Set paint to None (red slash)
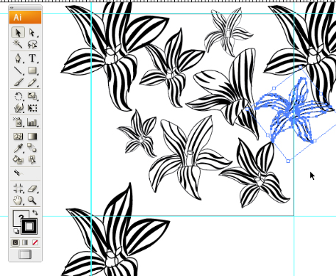The image size is (336, 276). coord(35,242)
